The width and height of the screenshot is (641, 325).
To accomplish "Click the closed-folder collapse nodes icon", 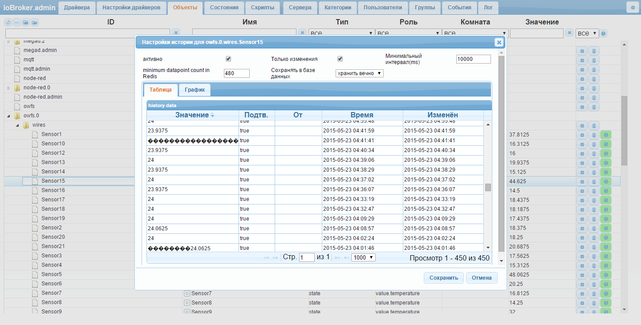I will point(26,22).
